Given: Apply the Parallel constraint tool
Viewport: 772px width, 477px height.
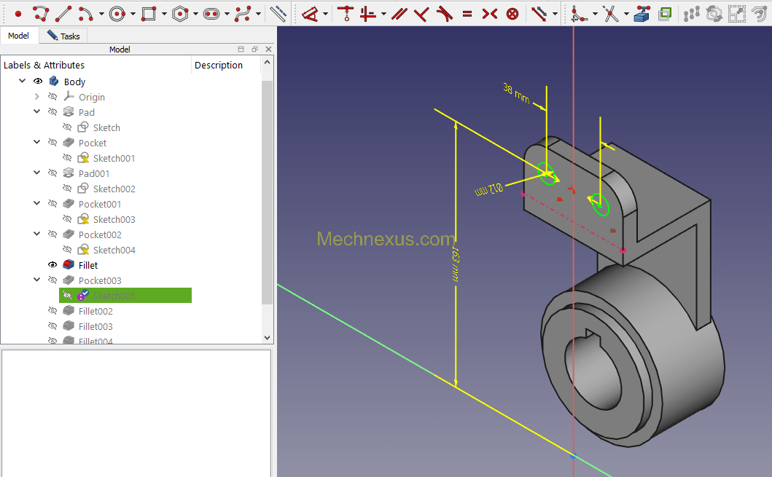Looking at the screenshot, I should [399, 13].
